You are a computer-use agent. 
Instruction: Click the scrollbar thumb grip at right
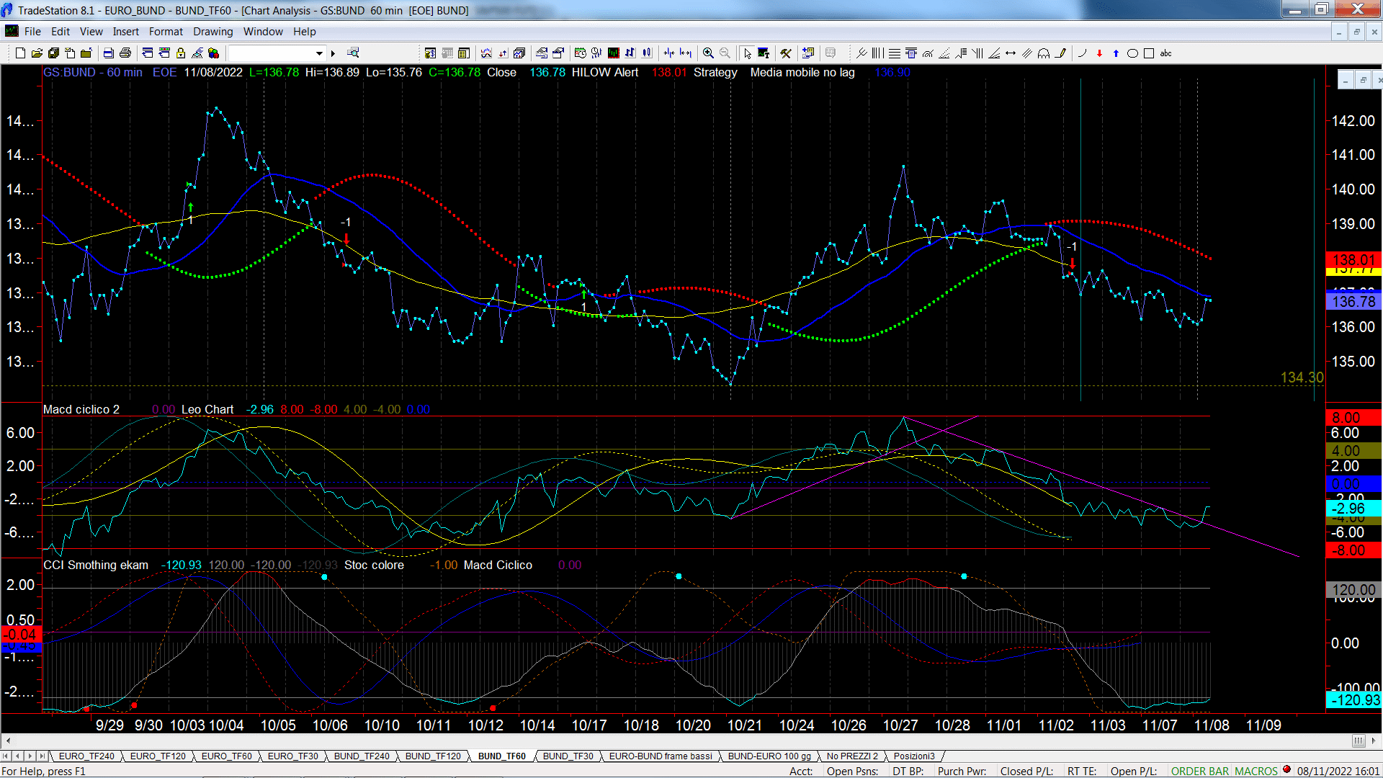coord(1359,741)
